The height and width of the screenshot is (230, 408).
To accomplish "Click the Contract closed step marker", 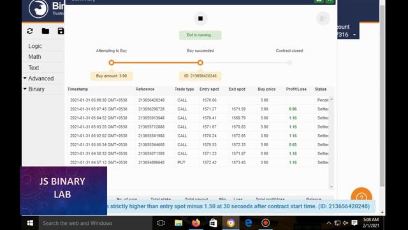I will [289, 63].
